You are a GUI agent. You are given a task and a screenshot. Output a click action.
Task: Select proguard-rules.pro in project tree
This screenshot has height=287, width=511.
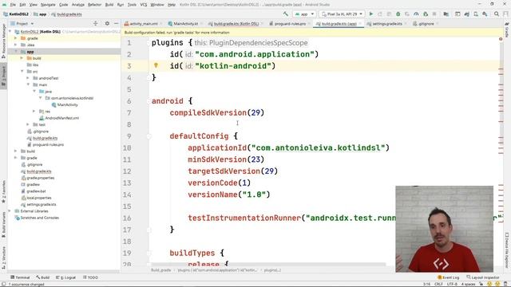(x=48, y=144)
